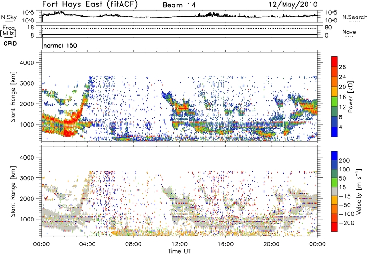Viewport: 367px width, 254px height.
Task: Click 3000 on the power panel range axis
Action: tap(27, 83)
